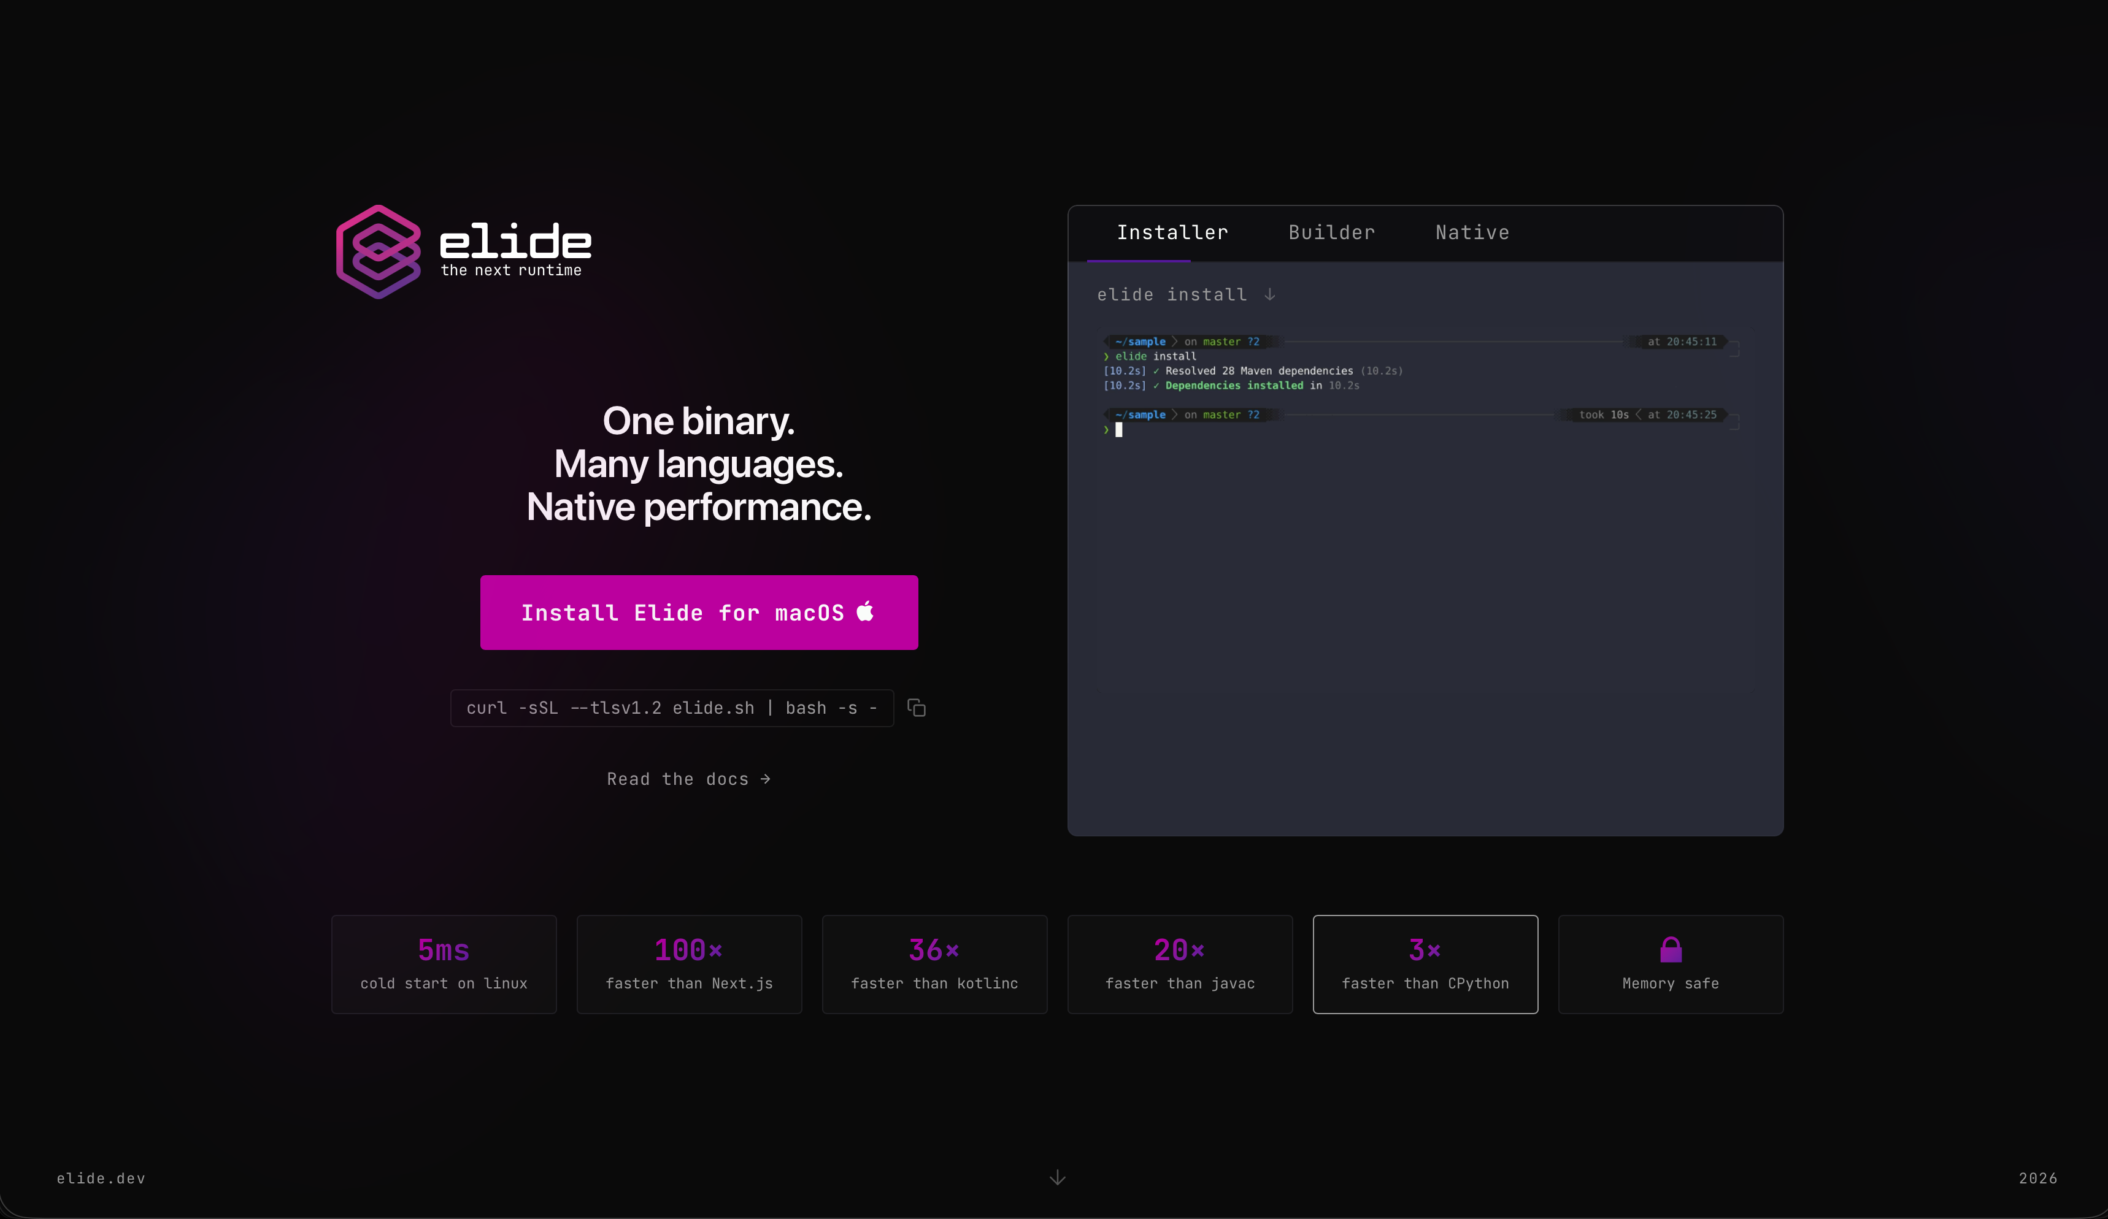
Task: Click the 5ms cold start stat card
Action: (x=444, y=964)
